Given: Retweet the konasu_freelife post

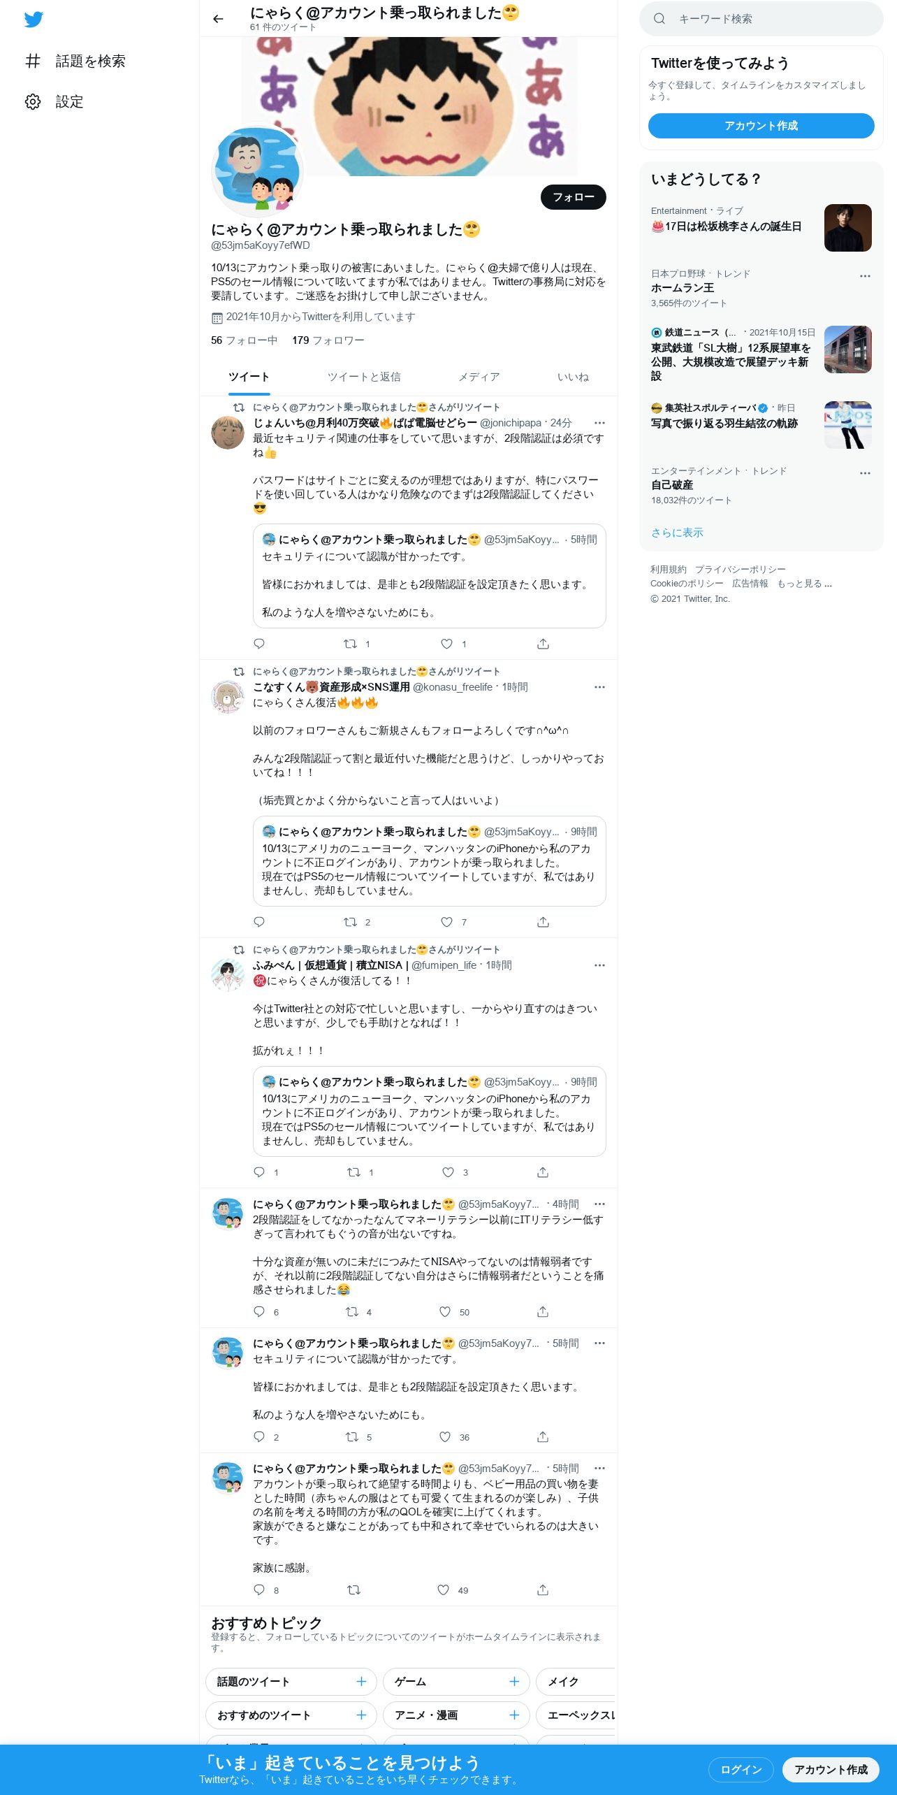Looking at the screenshot, I should click(351, 922).
